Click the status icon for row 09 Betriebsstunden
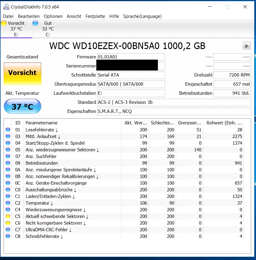This screenshot has height=260, width=256. coord(8,163)
